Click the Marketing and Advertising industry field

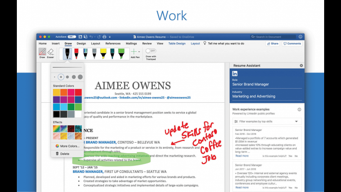pyautogui.click(x=267, y=96)
